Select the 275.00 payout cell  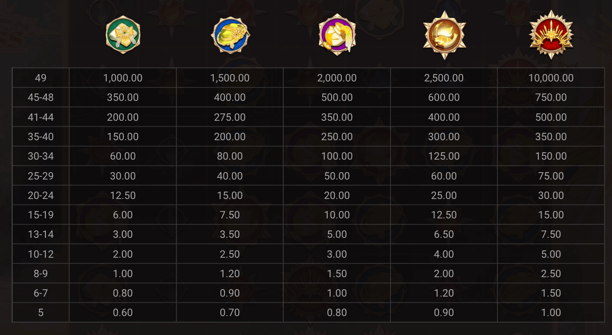(x=230, y=118)
